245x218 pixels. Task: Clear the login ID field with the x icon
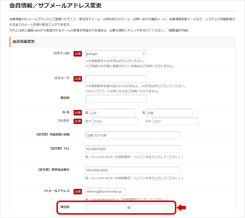(x=144, y=54)
